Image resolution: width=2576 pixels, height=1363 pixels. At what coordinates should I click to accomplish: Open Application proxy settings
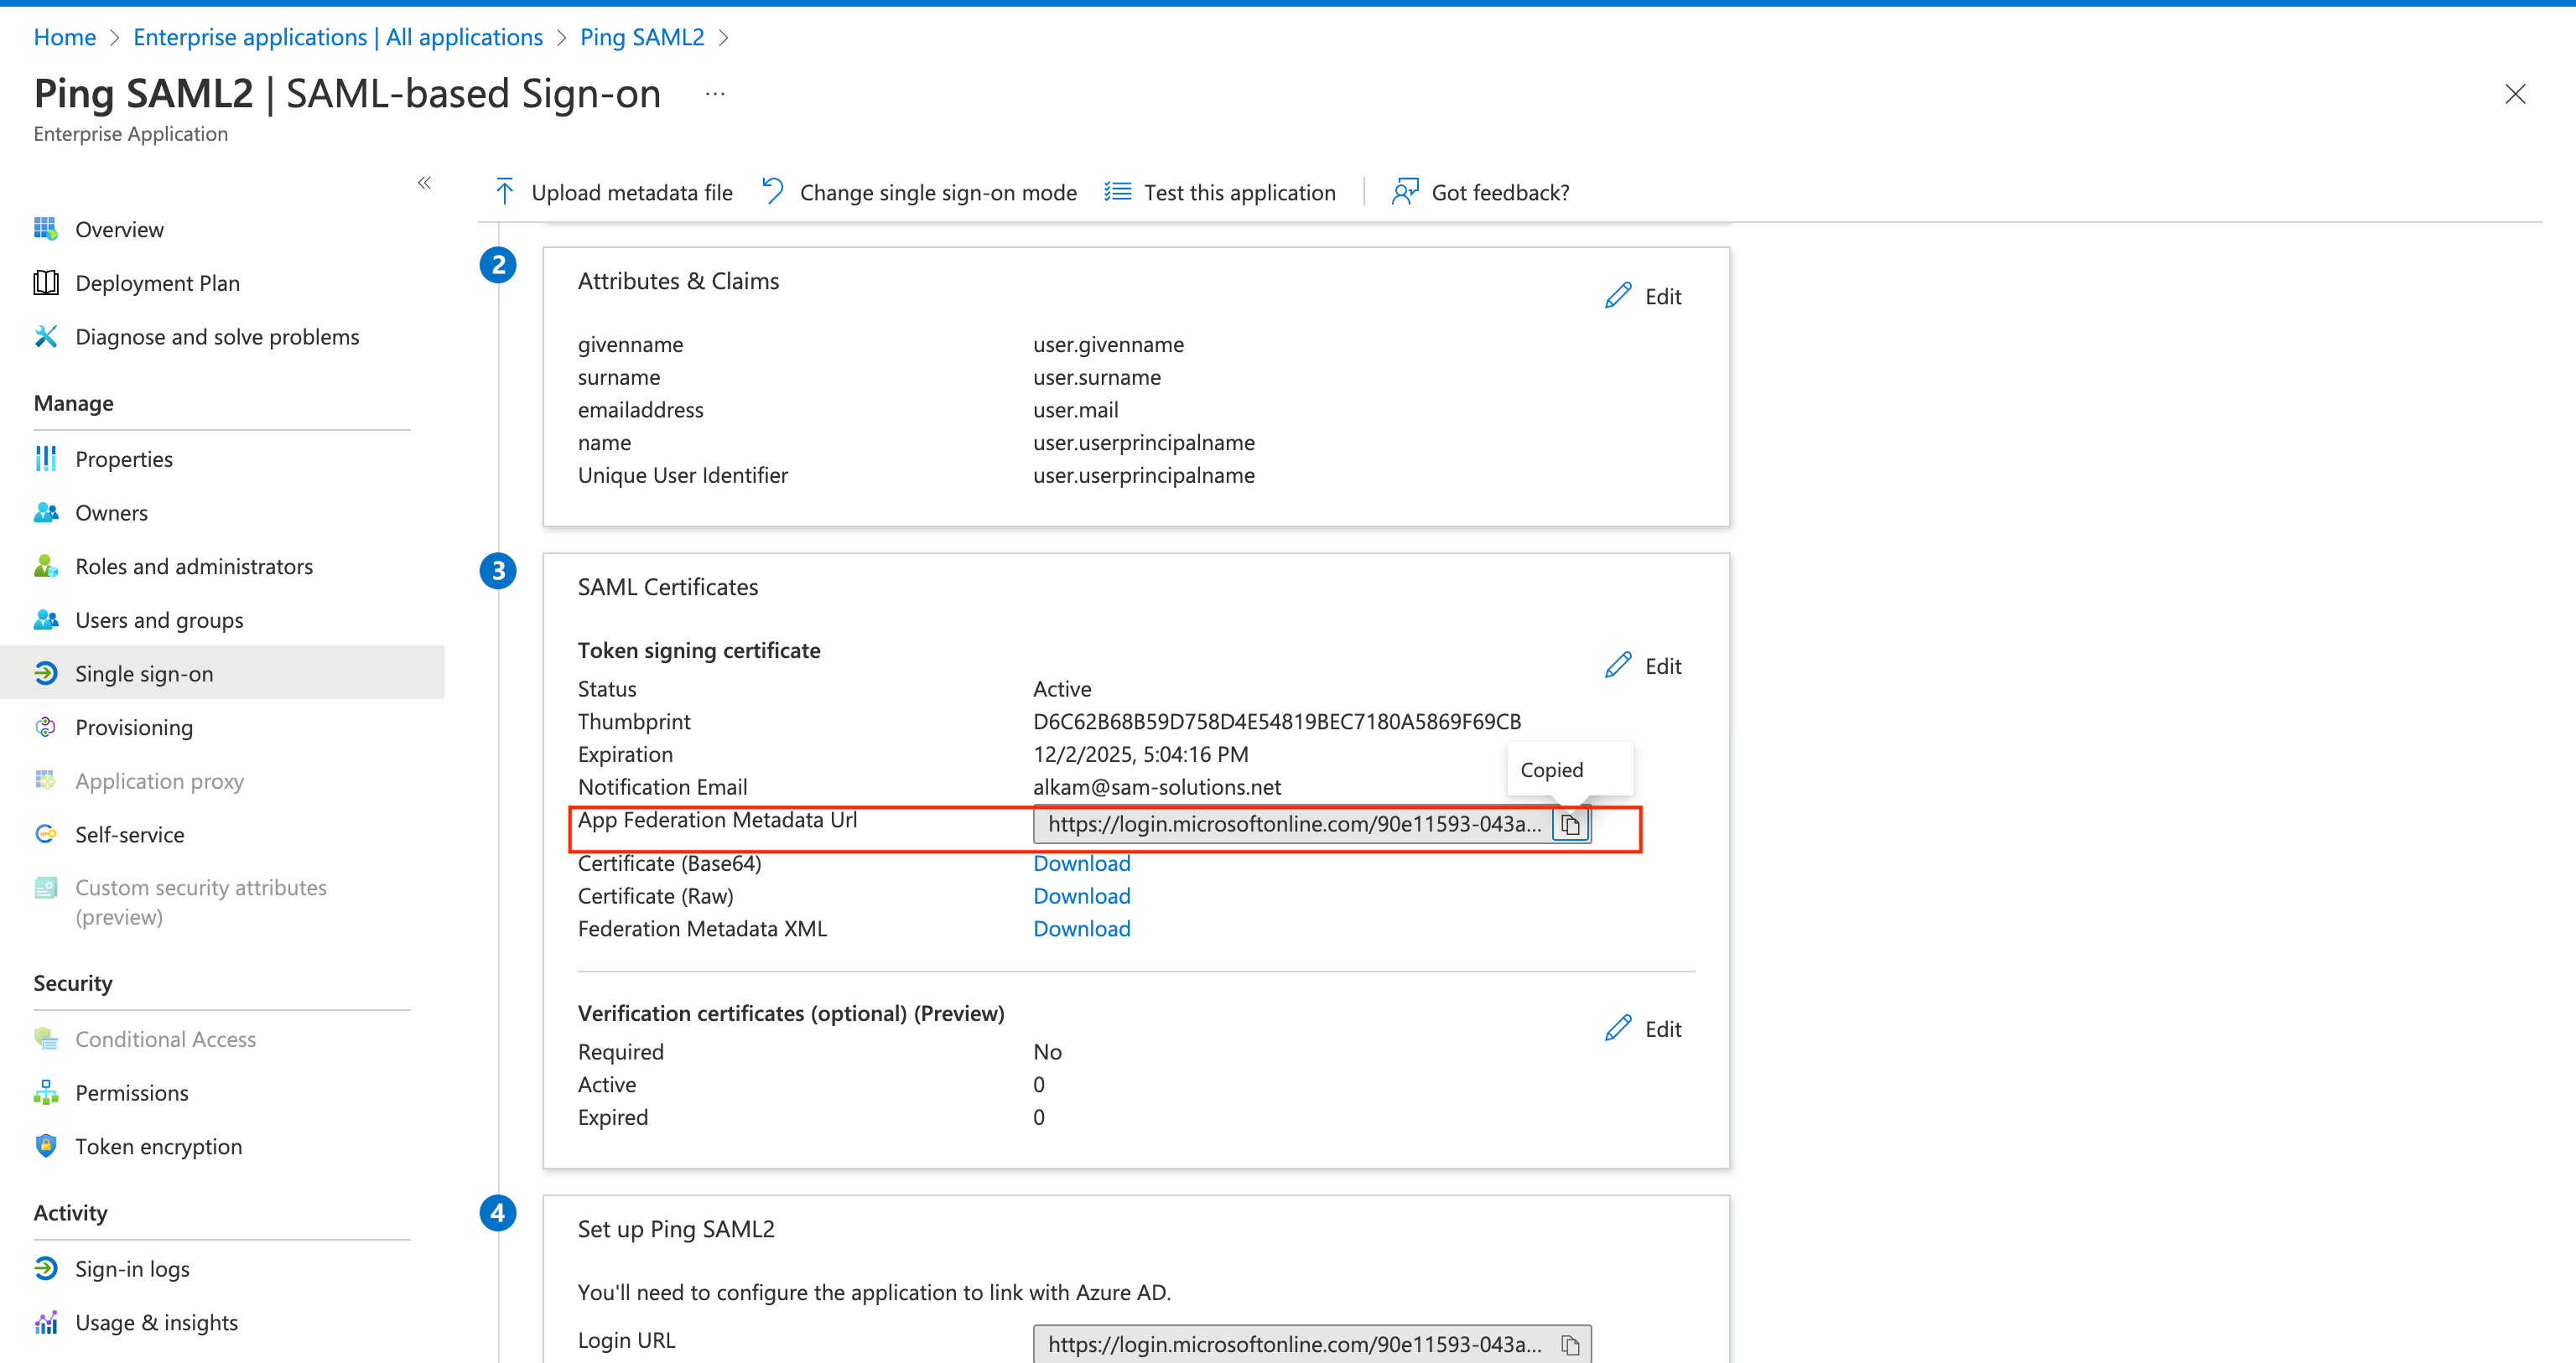coord(160,780)
